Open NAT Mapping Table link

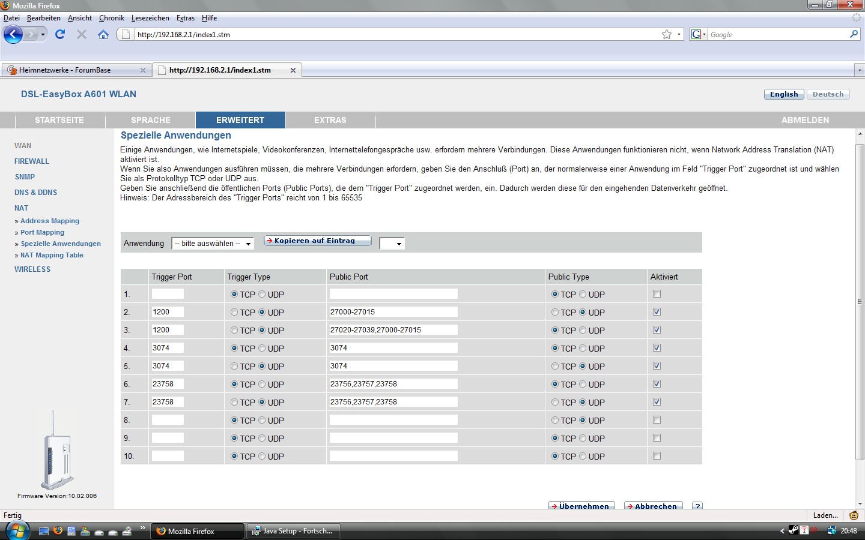pyautogui.click(x=52, y=255)
